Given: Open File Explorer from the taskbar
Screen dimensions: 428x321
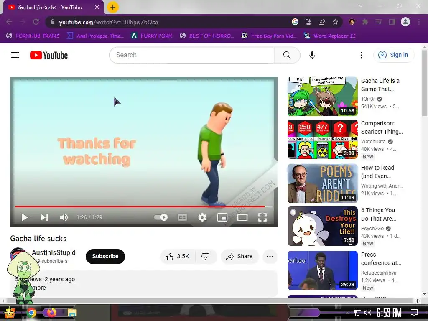Looking at the screenshot, I should (72, 313).
